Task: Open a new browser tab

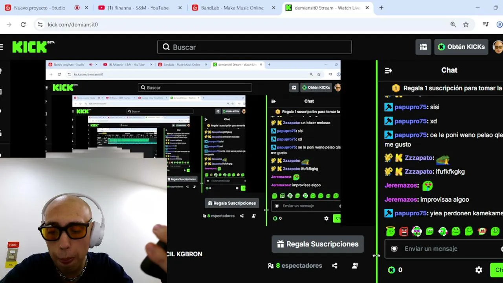Action: 381,8
